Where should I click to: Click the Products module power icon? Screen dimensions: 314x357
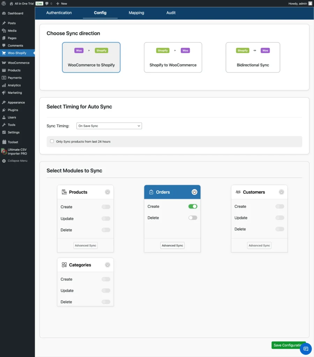107,192
